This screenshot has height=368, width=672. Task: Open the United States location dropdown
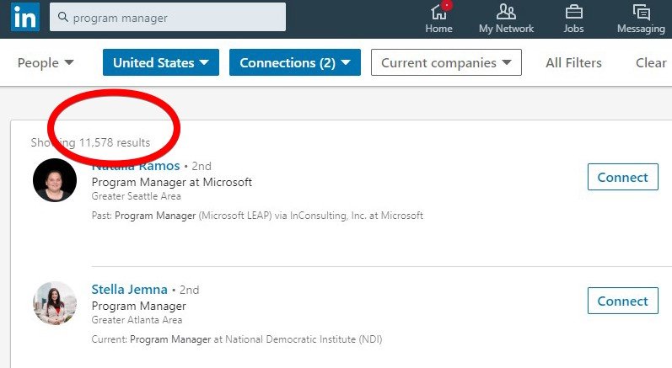[x=161, y=62]
